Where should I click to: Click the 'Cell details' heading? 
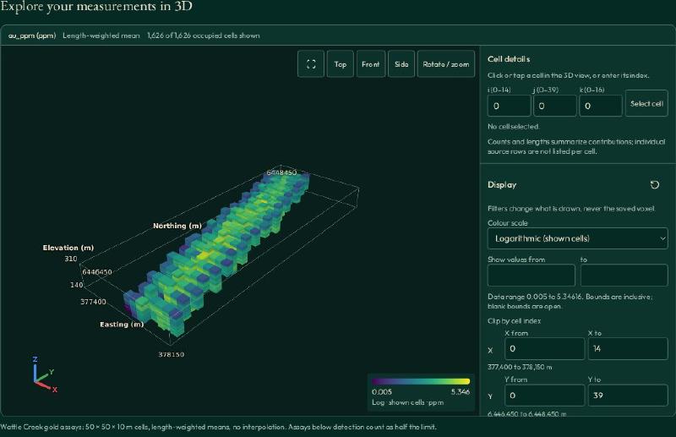pos(509,59)
